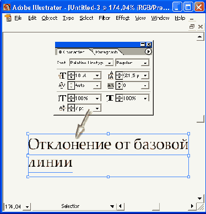Screen dimensions: 206x214
Task: Open the baseline shift 7 pt dropdown
Action: click(97, 108)
